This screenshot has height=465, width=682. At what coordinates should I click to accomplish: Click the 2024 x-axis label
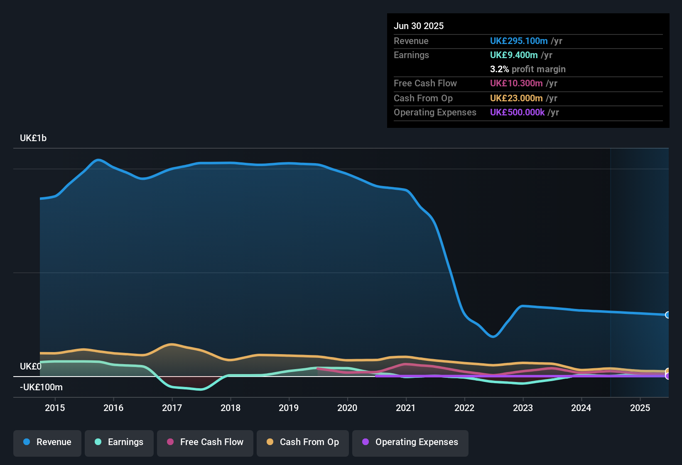pos(581,408)
